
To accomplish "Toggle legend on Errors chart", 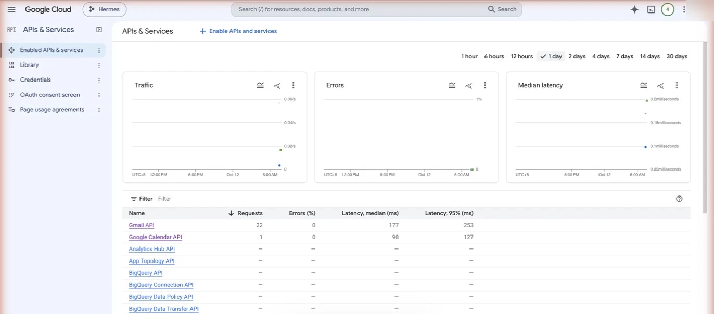I will (452, 85).
